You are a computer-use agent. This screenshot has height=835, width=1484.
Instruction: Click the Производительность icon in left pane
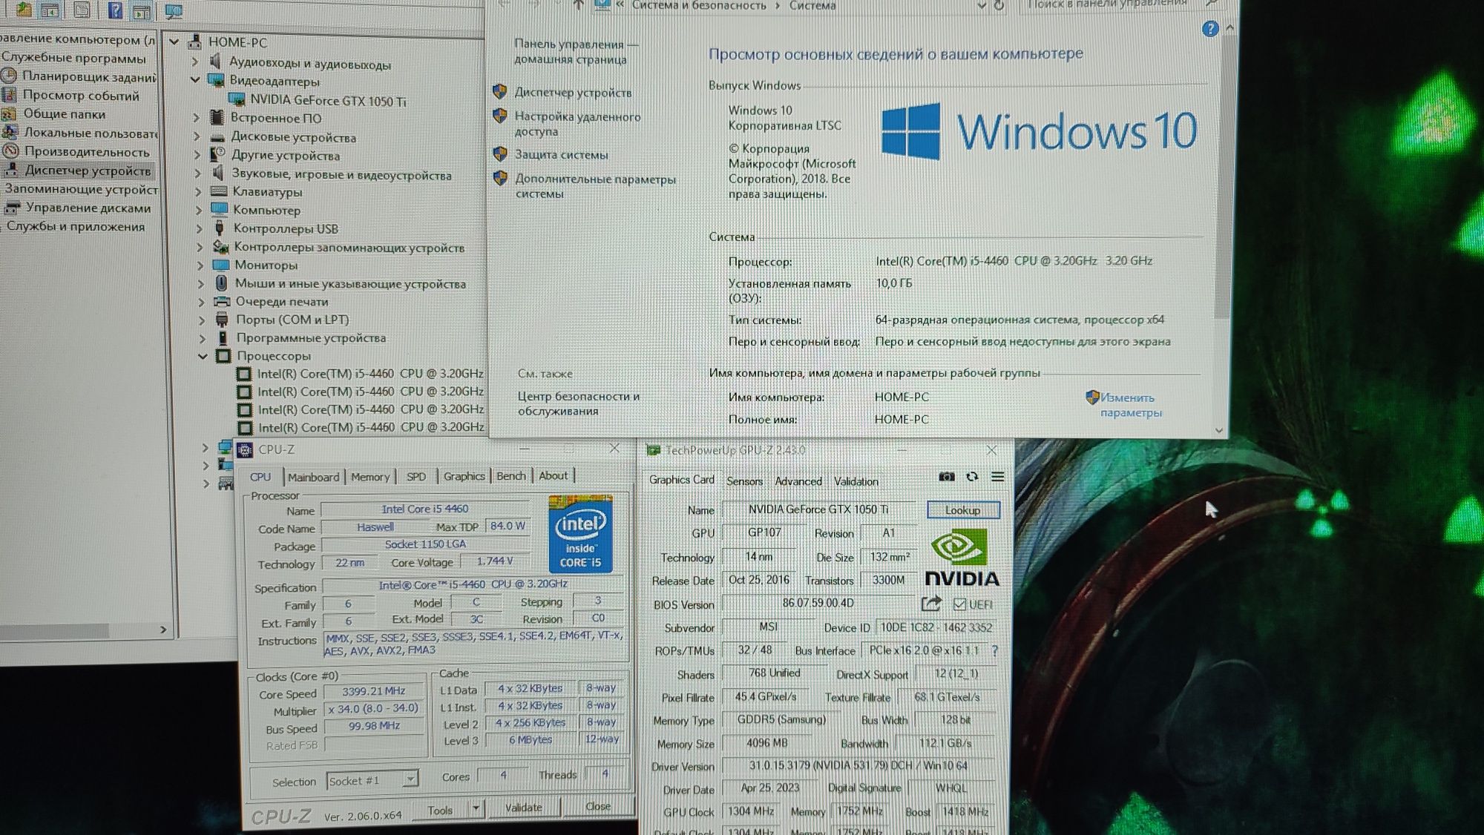pos(10,151)
